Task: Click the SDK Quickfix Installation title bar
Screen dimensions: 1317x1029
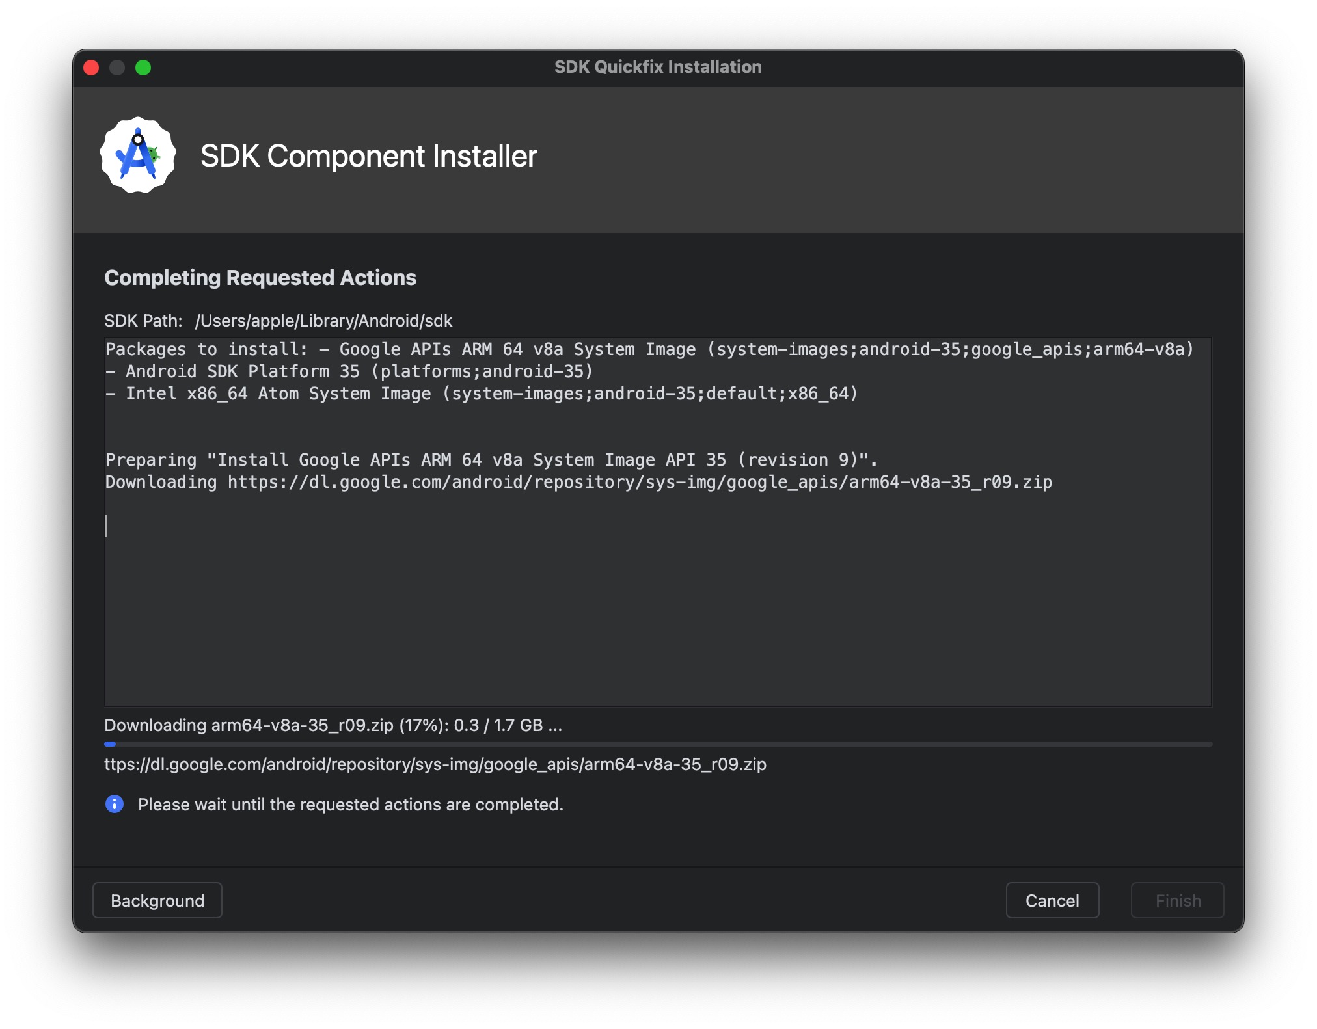Action: pos(657,67)
